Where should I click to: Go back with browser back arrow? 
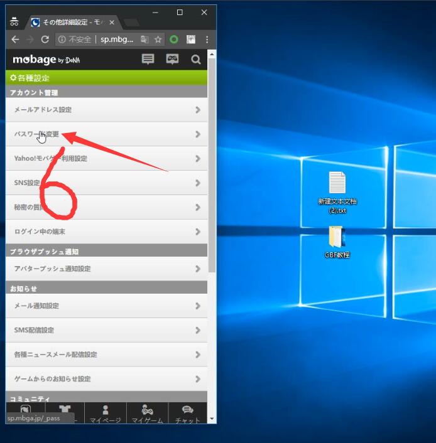[15, 40]
